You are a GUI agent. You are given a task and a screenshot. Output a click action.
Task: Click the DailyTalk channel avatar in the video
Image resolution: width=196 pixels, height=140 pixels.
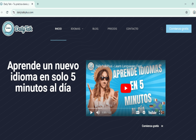coord(91,66)
